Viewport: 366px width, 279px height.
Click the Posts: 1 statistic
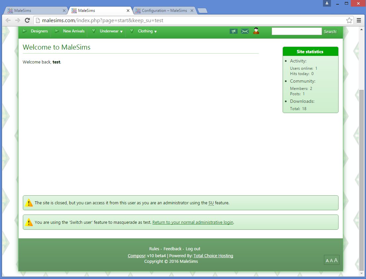[x=297, y=94]
